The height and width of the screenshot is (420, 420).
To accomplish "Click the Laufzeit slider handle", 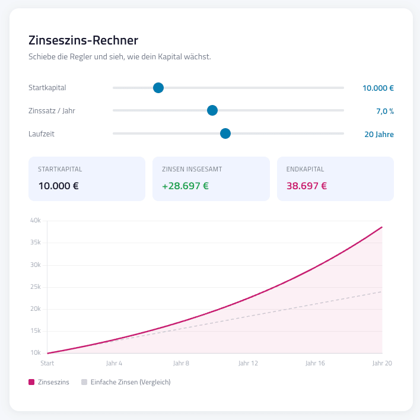I will click(x=225, y=133).
